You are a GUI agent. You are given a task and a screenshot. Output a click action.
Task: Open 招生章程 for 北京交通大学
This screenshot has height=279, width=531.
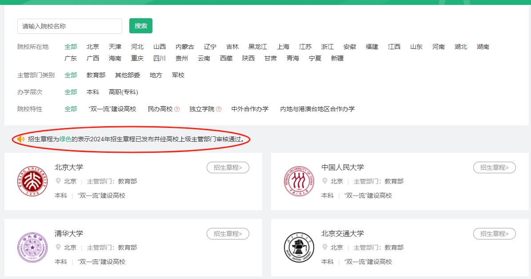click(494, 233)
